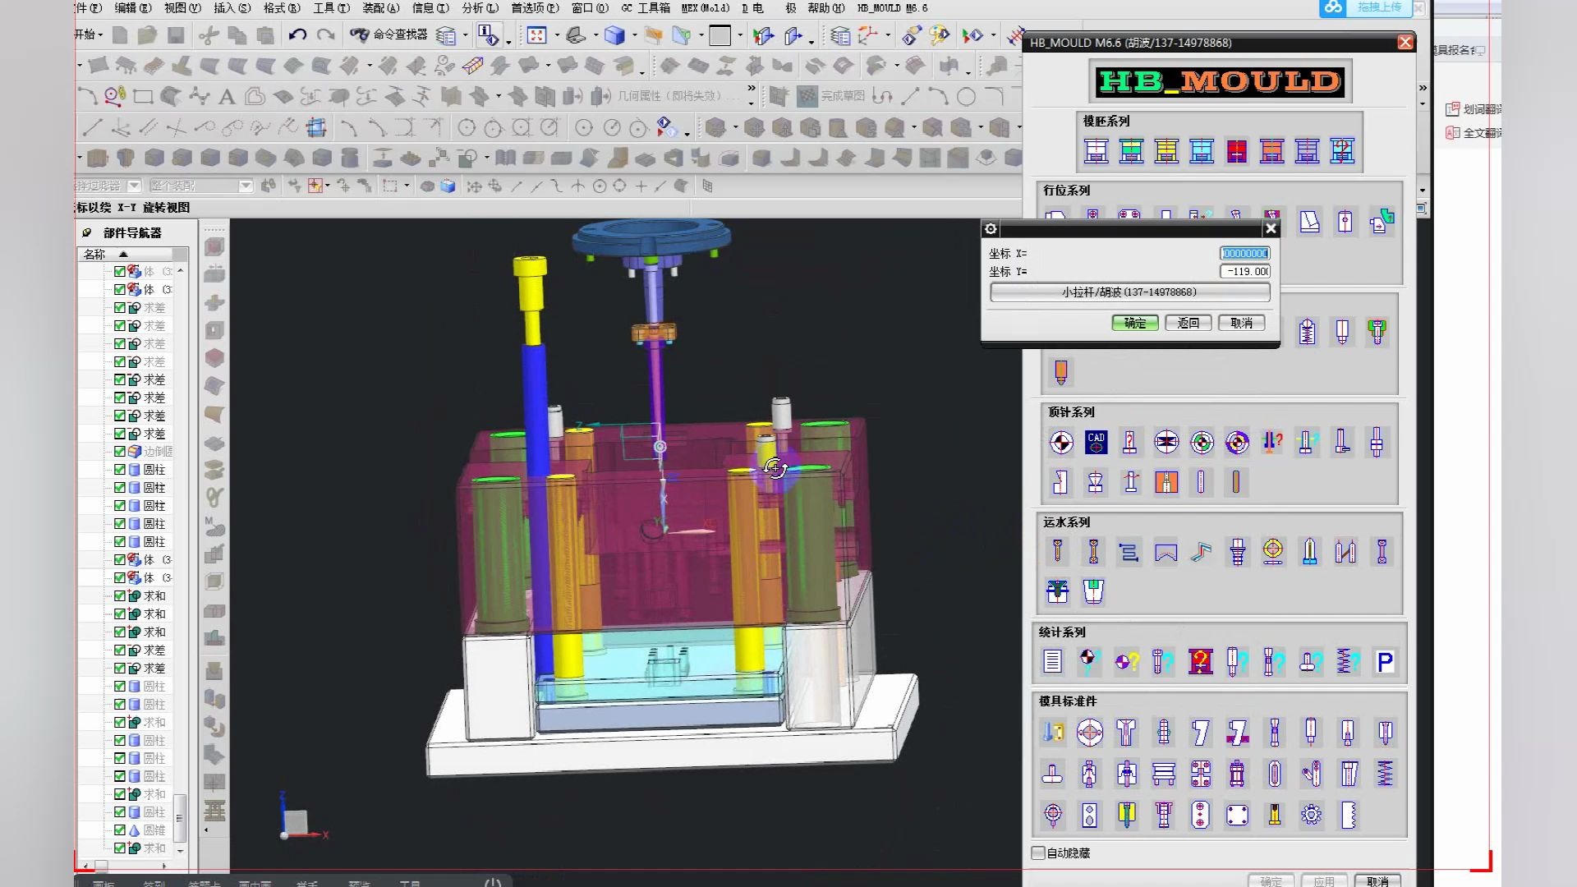Viewport: 1577px width, 887px height.
Task: Click the green 确定 button in the dialog
Action: click(1134, 323)
